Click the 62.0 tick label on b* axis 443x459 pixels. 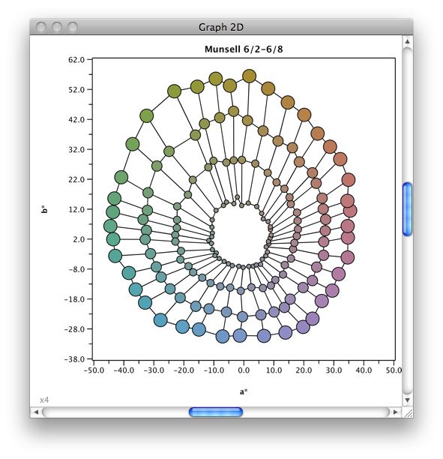click(76, 60)
